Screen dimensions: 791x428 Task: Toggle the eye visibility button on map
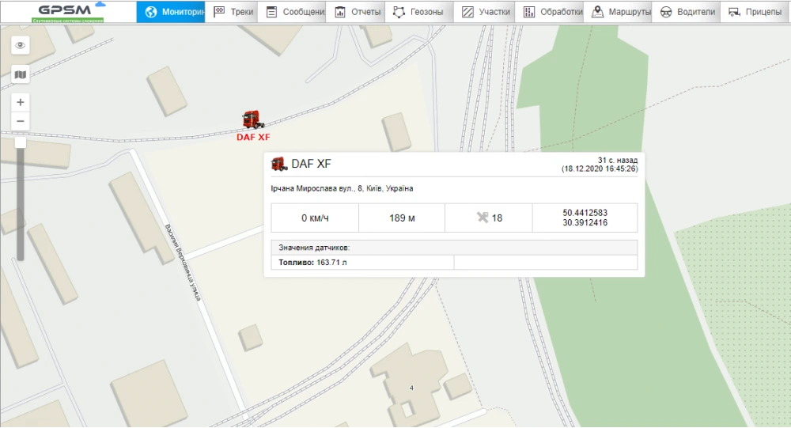tap(21, 46)
